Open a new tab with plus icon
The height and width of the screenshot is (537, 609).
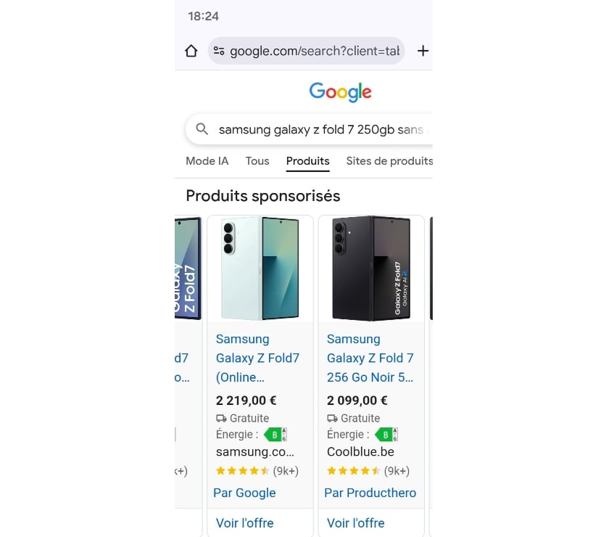[x=423, y=51]
